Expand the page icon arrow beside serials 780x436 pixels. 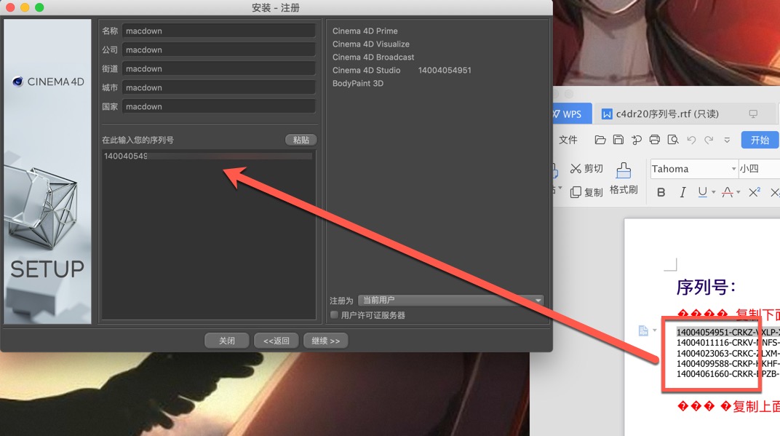(655, 330)
